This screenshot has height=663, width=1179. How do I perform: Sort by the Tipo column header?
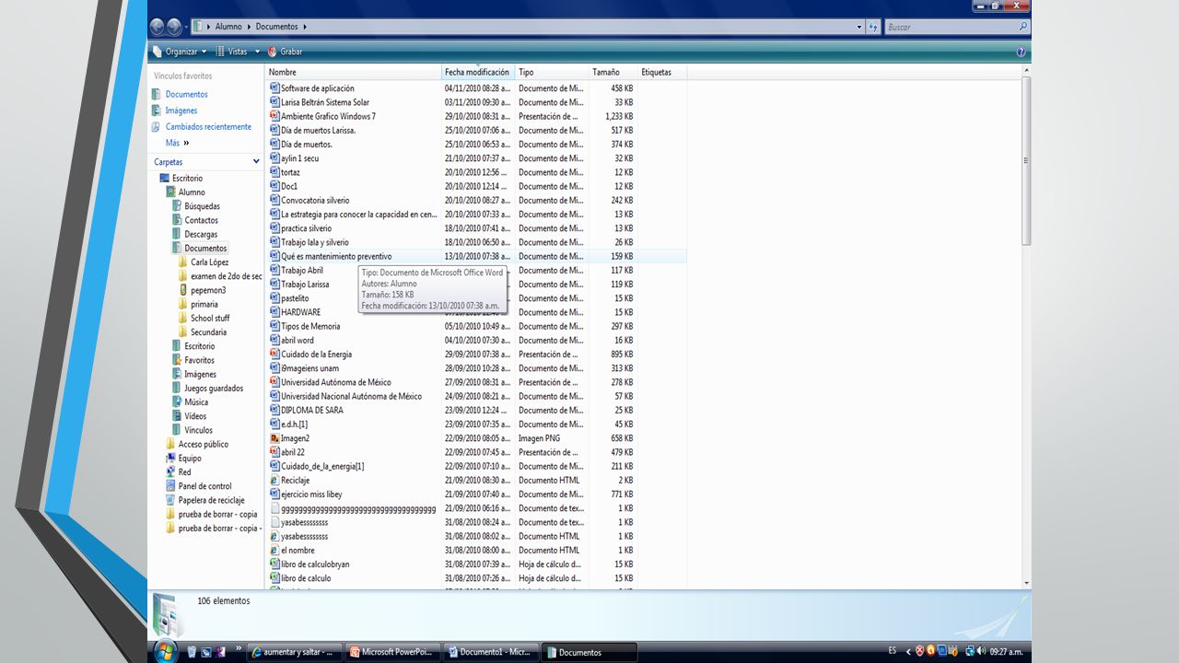[x=552, y=72]
